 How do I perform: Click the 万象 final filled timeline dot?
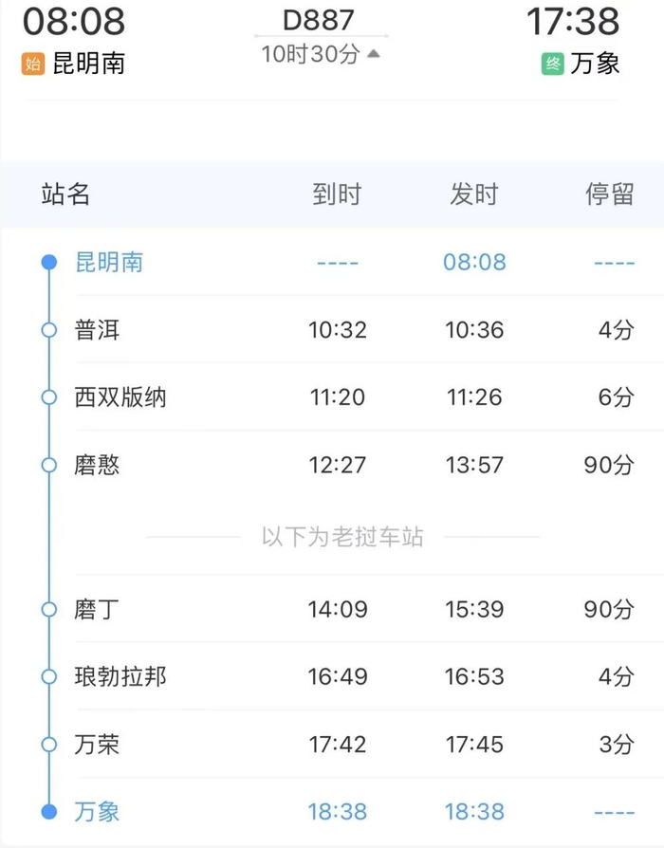point(49,811)
